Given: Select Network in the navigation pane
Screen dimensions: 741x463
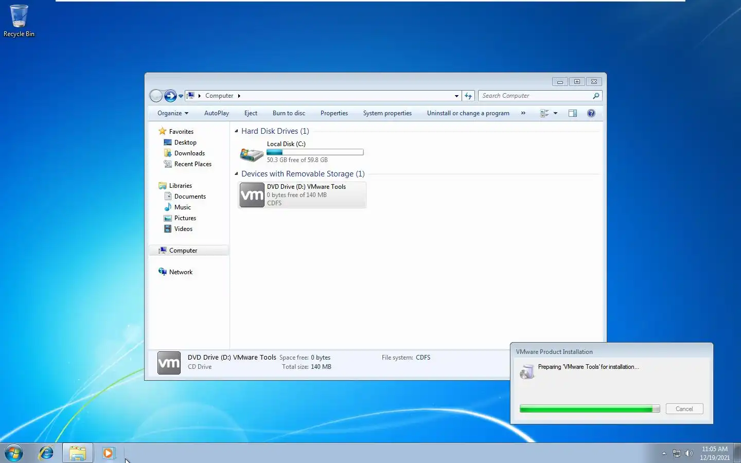Looking at the screenshot, I should tap(181, 272).
